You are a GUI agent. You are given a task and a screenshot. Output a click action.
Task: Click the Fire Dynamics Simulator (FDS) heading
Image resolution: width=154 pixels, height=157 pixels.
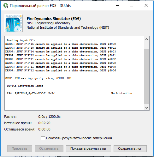coord(54,19)
